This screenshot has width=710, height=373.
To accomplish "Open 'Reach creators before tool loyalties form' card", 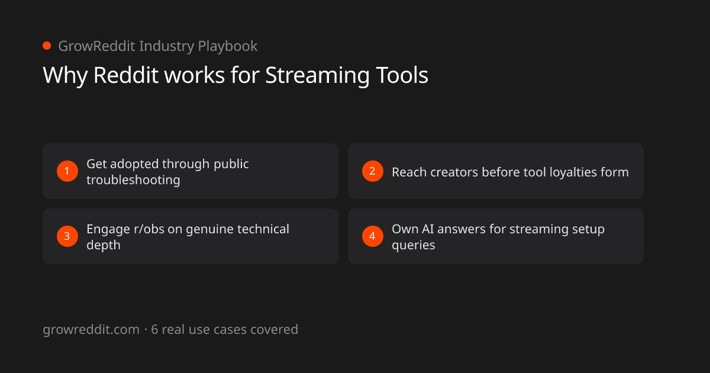I will [x=496, y=171].
